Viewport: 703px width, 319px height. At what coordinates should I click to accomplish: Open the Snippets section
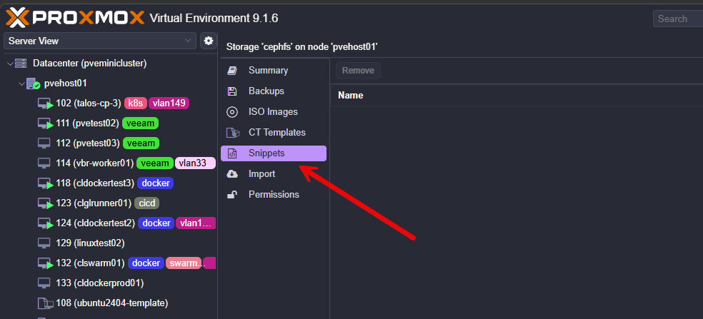click(266, 153)
